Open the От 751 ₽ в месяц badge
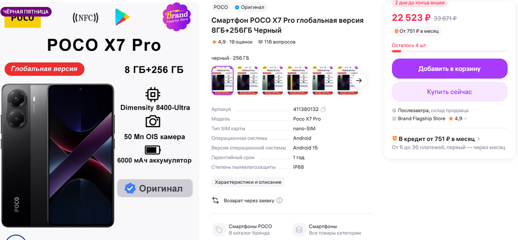 point(417,31)
